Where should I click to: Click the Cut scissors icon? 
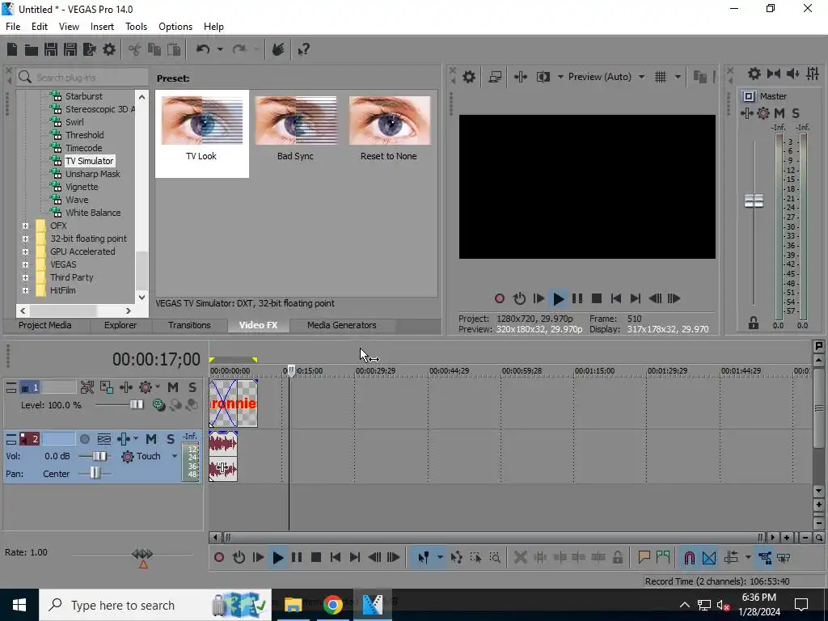(x=135, y=49)
